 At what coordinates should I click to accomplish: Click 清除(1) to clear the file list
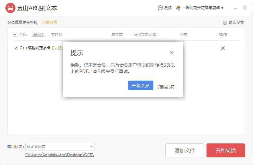[38, 35]
